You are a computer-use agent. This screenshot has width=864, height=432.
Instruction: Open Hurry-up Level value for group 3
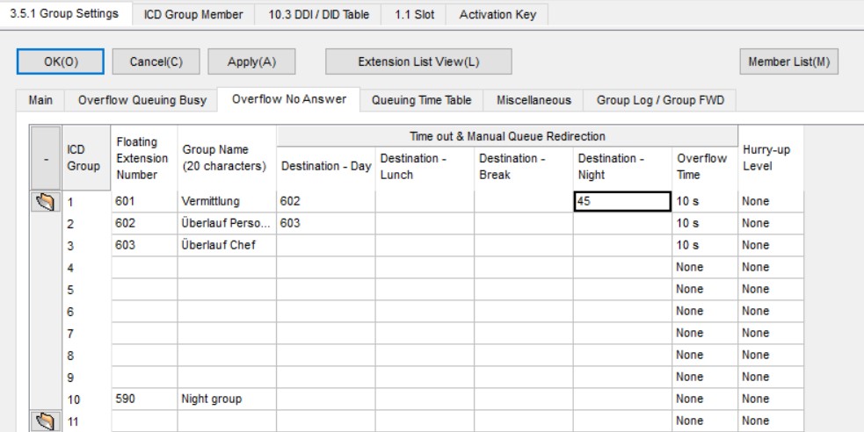pyautogui.click(x=771, y=246)
